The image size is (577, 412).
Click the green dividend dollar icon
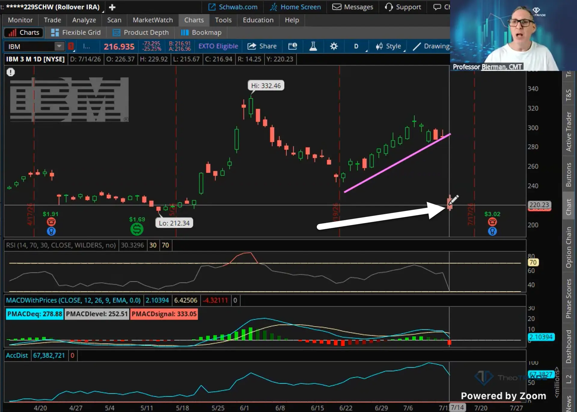coord(137,229)
